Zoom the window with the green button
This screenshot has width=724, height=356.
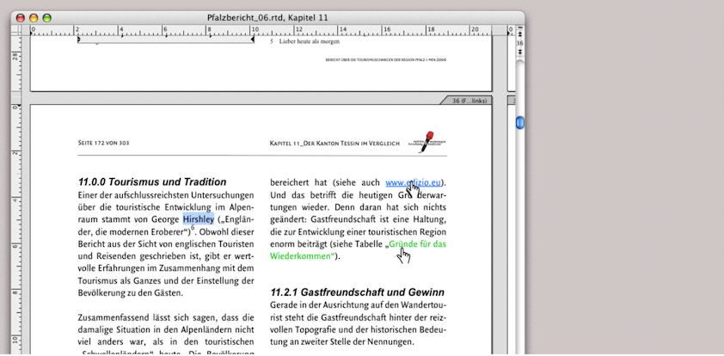[47, 17]
